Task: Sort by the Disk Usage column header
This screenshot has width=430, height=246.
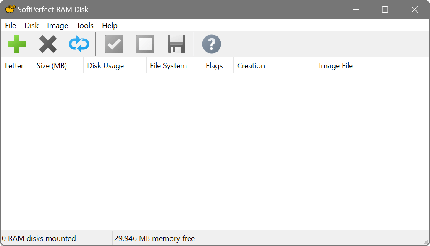Action: 115,66
